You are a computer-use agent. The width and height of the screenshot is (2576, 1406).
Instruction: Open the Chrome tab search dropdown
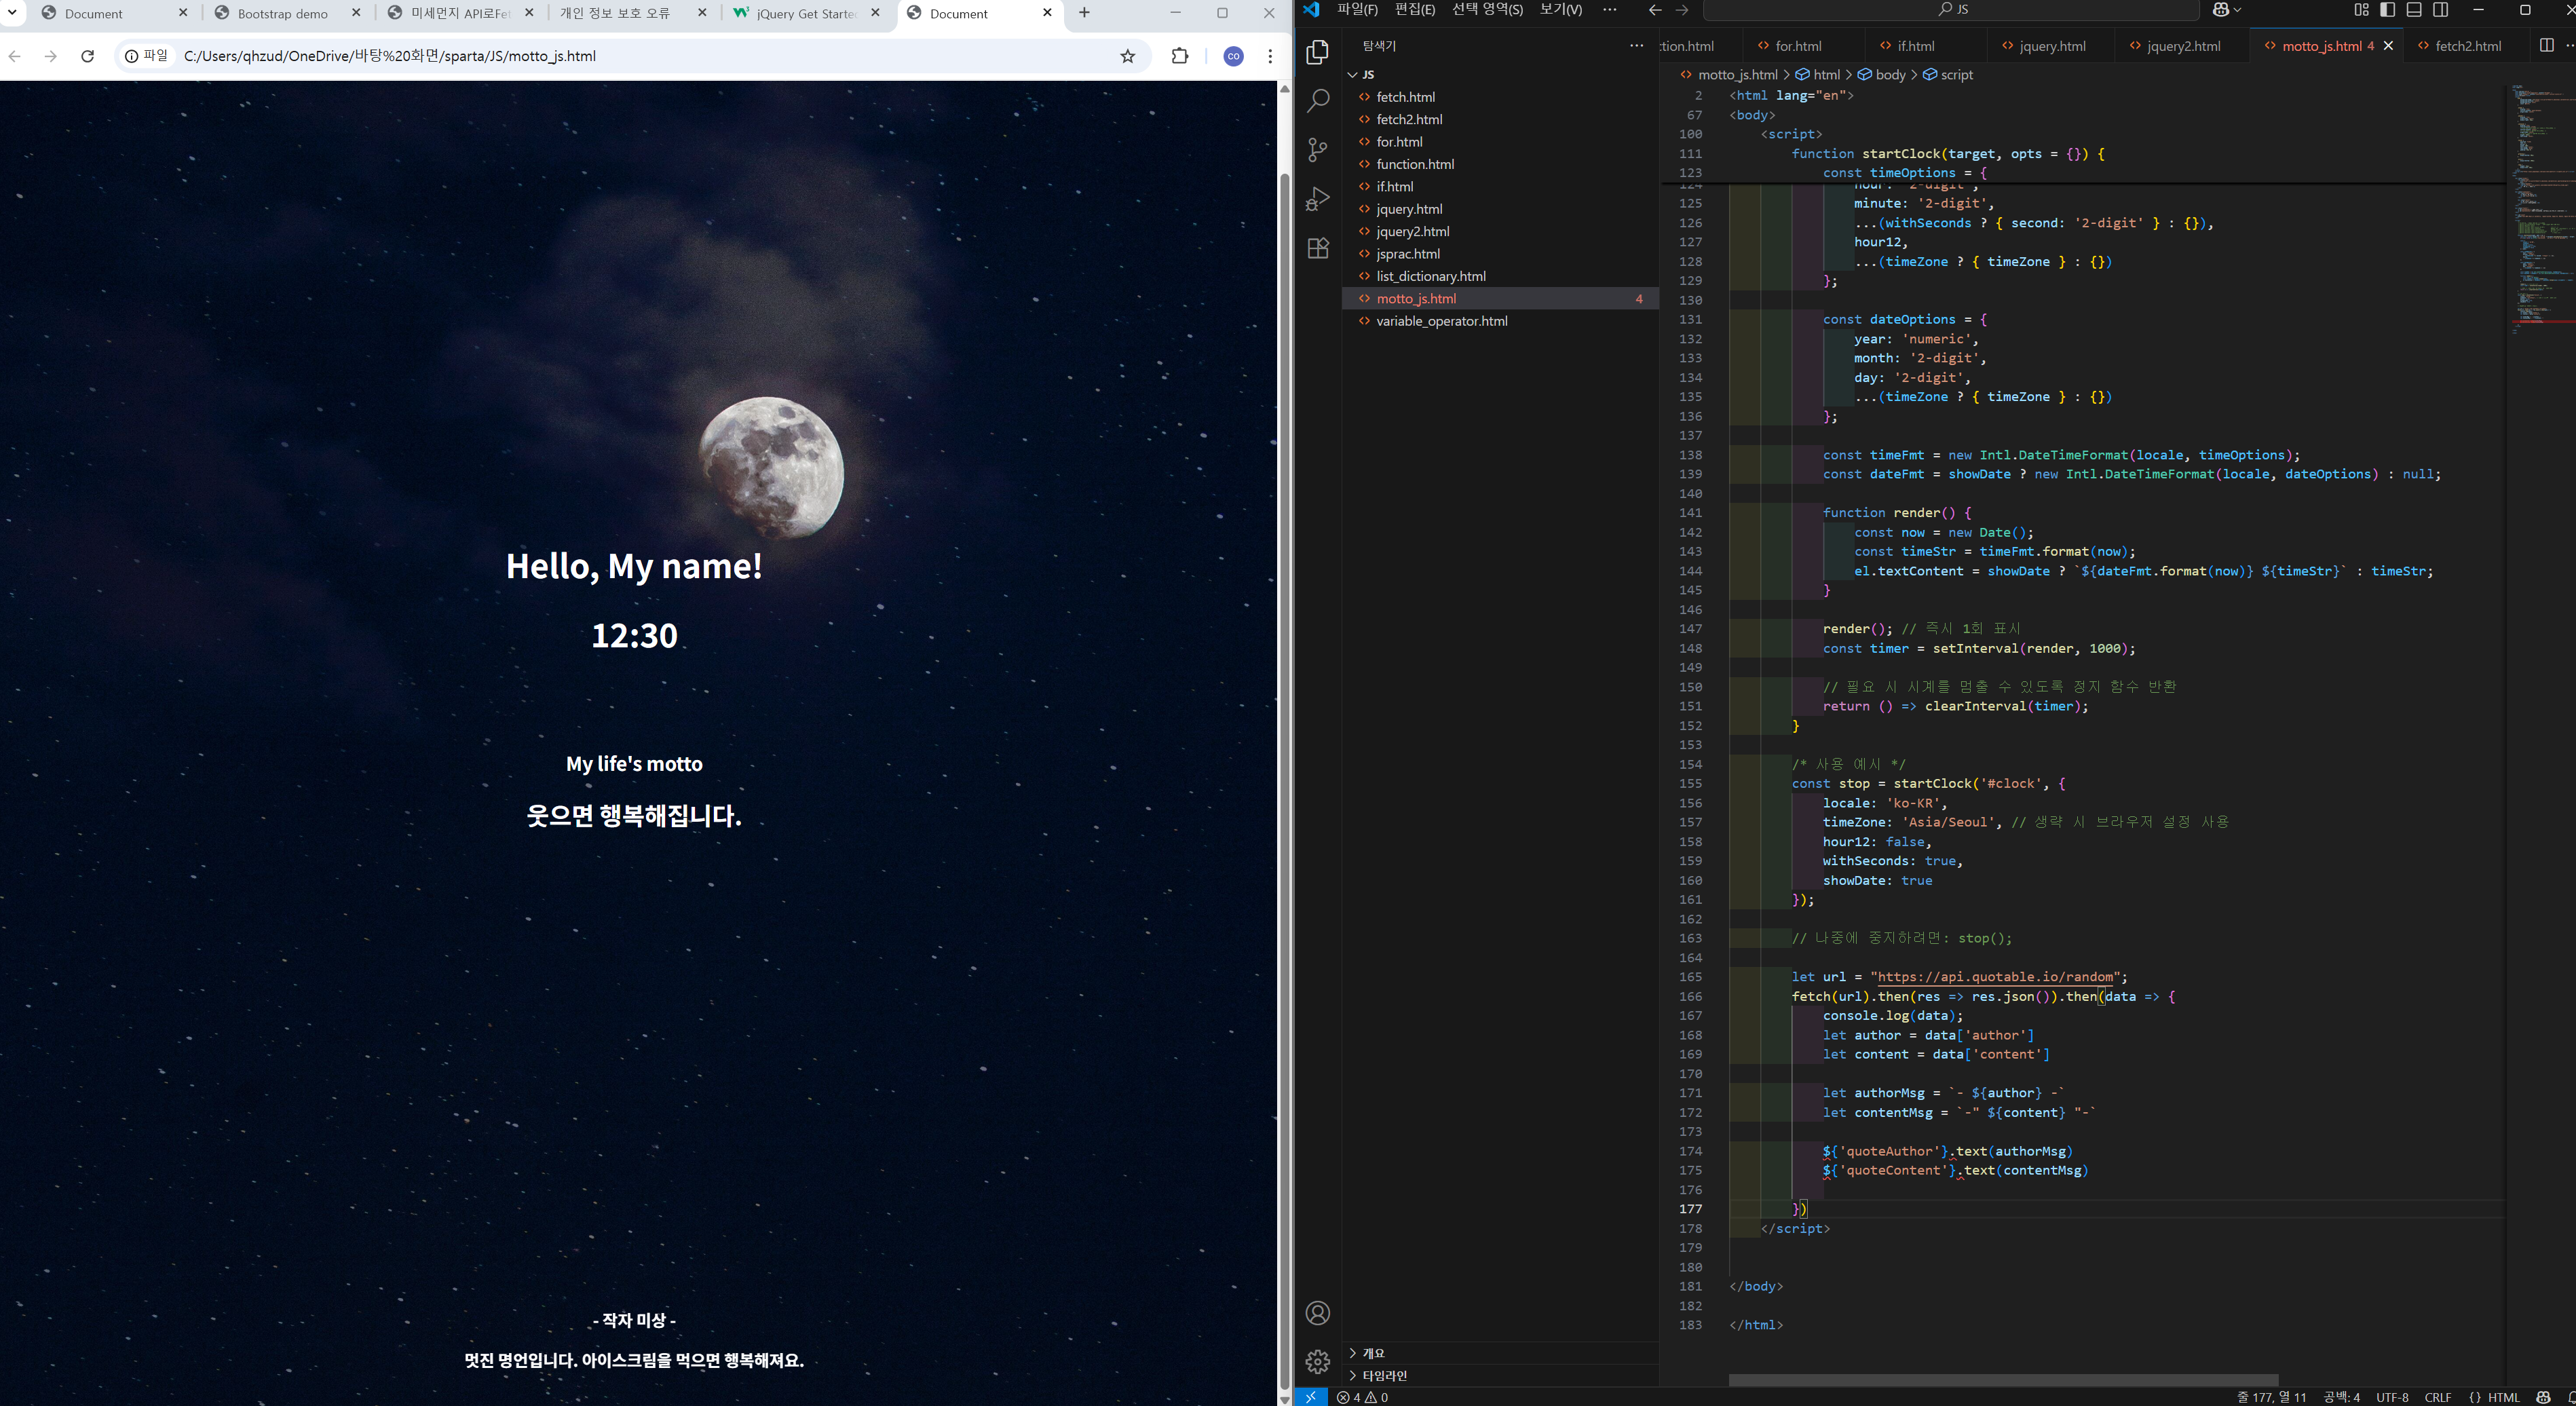[x=13, y=13]
